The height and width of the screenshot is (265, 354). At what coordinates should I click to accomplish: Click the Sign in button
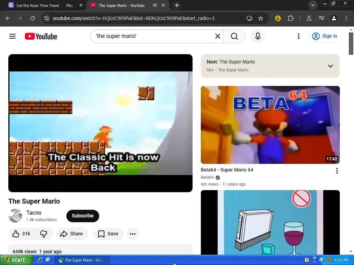pyautogui.click(x=325, y=36)
